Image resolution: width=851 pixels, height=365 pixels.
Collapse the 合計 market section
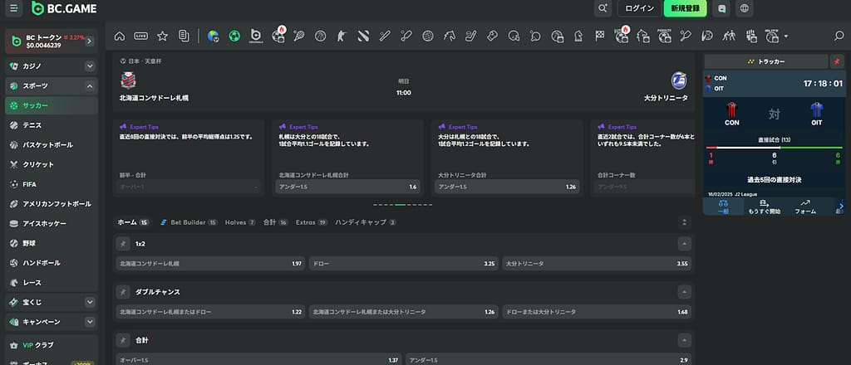pos(685,341)
